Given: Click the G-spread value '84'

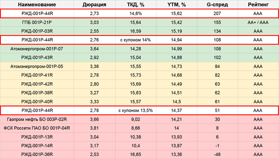Looking at the screenshot, I should (217, 67).
